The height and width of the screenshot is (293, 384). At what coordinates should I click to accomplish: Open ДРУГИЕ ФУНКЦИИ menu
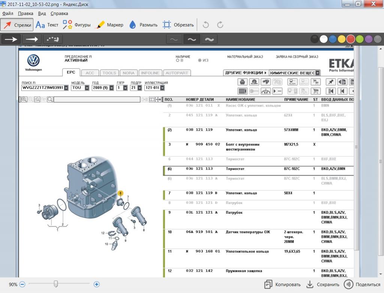[x=246, y=73]
